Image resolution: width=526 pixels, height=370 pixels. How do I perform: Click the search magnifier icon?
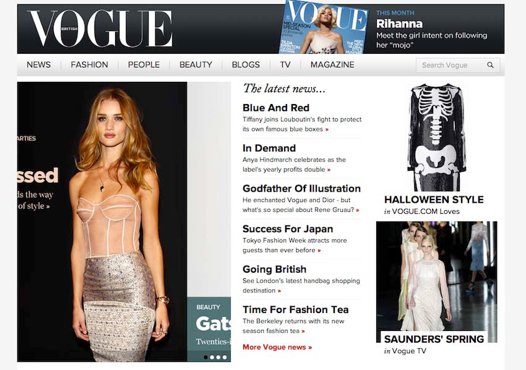pos(490,65)
